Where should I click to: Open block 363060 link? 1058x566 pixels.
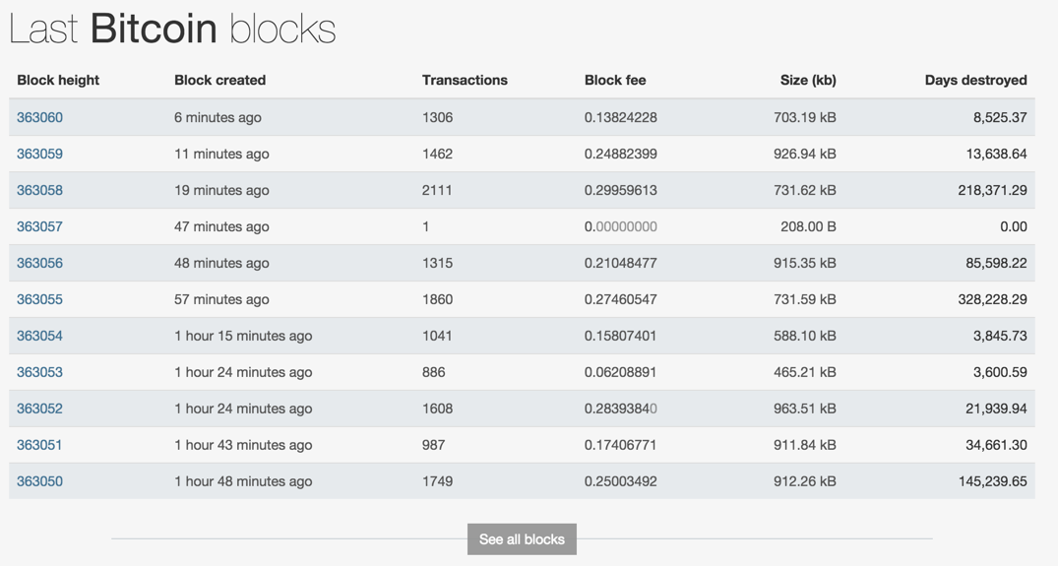click(39, 117)
